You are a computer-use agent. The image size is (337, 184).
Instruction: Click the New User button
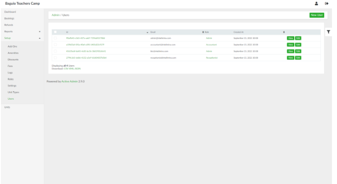tap(316, 15)
